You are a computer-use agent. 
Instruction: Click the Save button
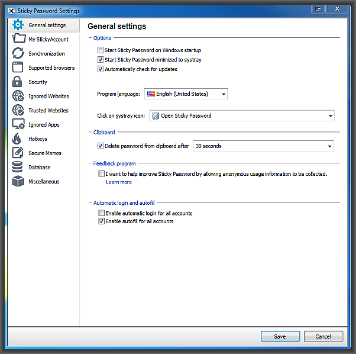click(x=280, y=336)
